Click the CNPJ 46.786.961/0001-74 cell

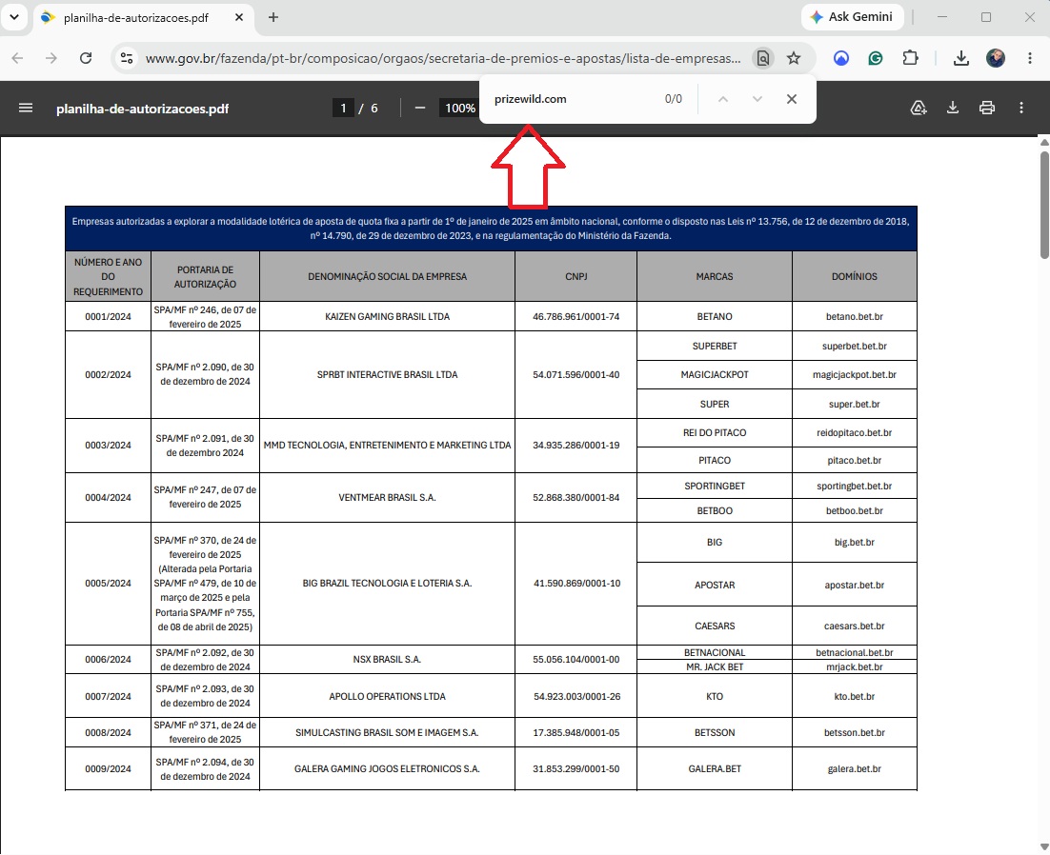click(x=575, y=316)
